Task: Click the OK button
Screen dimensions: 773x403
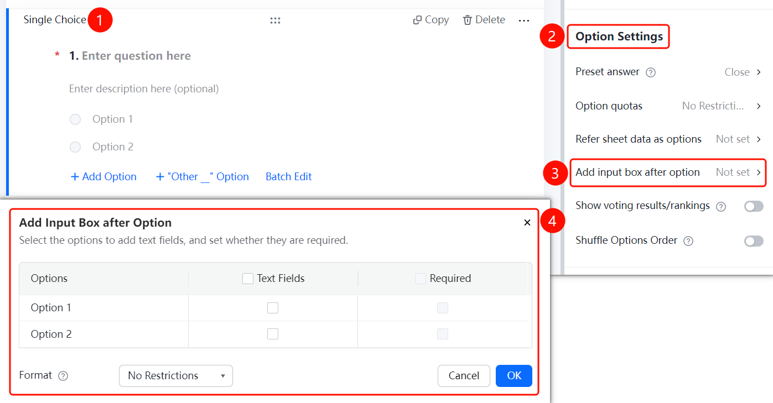Action: click(514, 376)
